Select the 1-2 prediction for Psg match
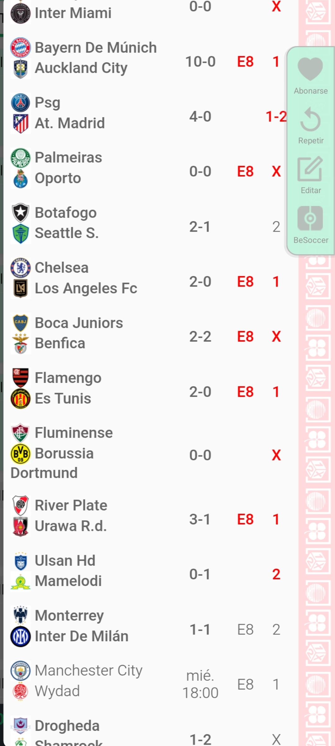Image resolution: width=335 pixels, height=746 pixels. 276,117
